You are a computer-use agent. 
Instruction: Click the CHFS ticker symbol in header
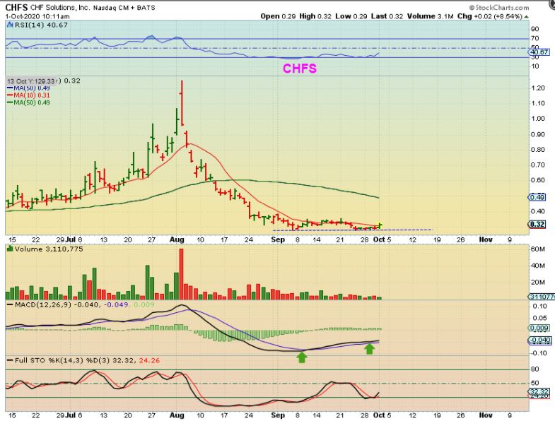pyautogui.click(x=17, y=8)
